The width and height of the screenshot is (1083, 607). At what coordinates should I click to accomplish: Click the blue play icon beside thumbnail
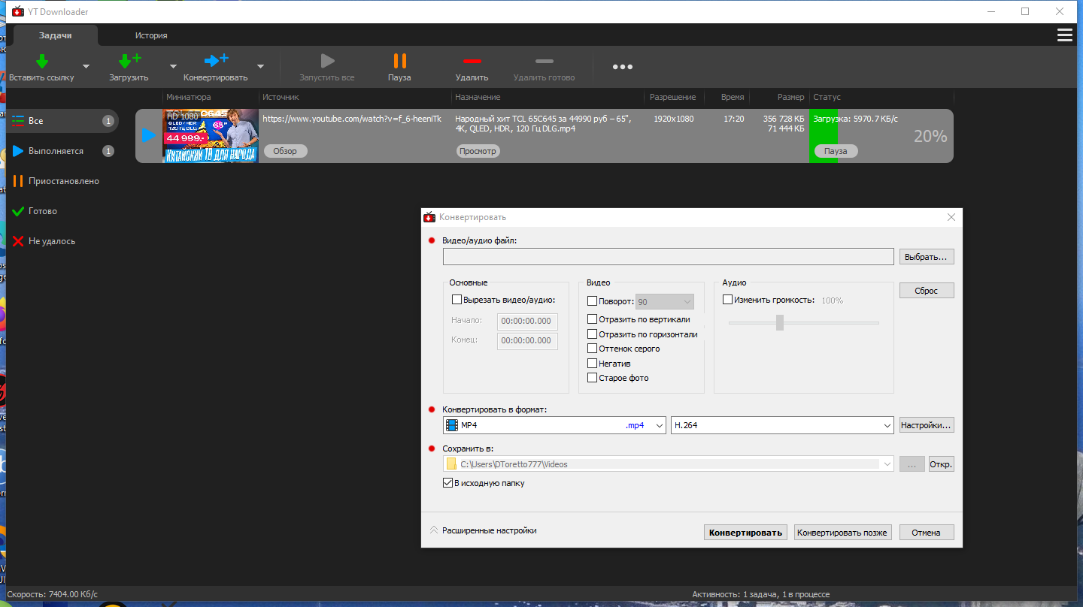coord(149,135)
